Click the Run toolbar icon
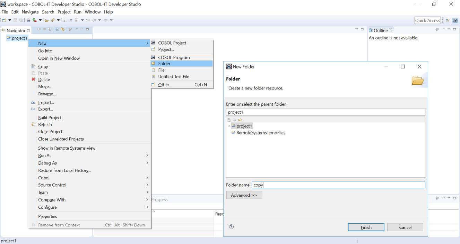 coord(35,20)
